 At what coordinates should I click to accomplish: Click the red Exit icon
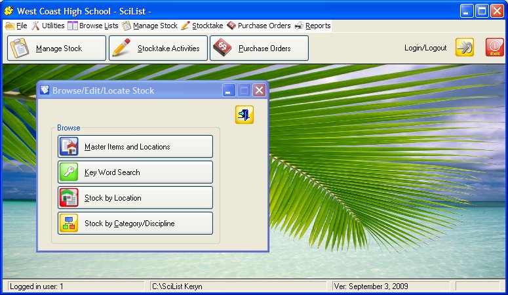tap(494, 48)
